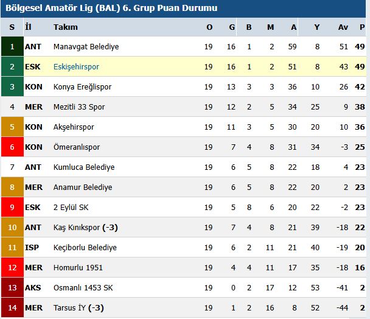
Task: Click the dark red rank 13 cell
Action: pos(12,287)
